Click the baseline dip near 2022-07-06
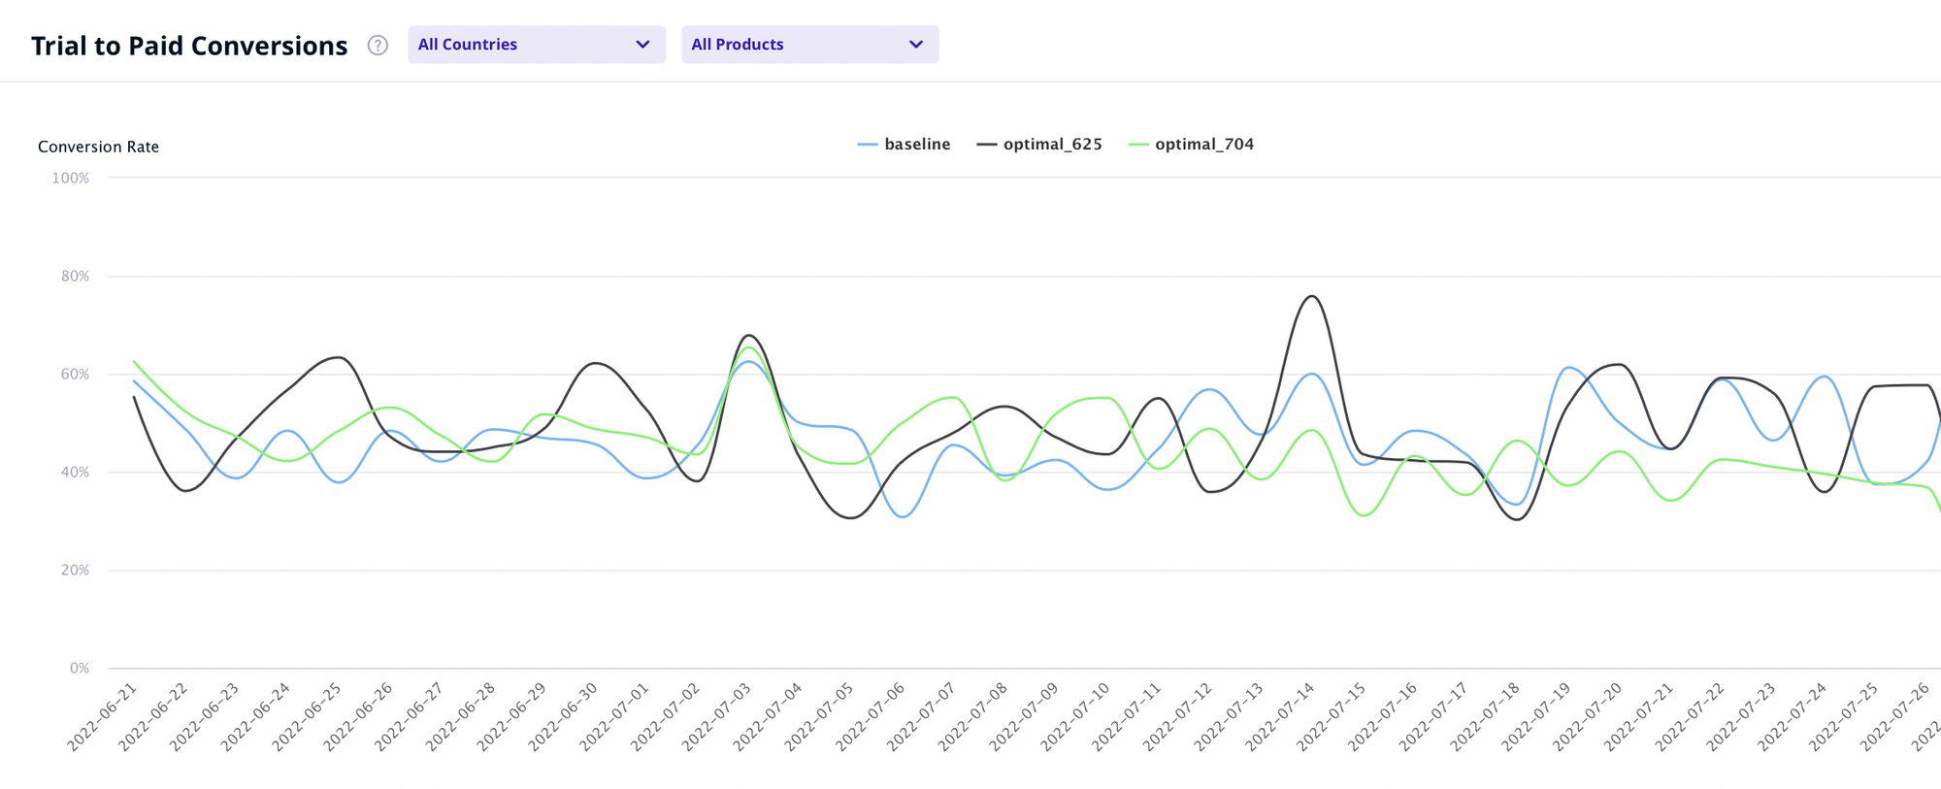Viewport: 1941px width, 789px height. tap(903, 516)
